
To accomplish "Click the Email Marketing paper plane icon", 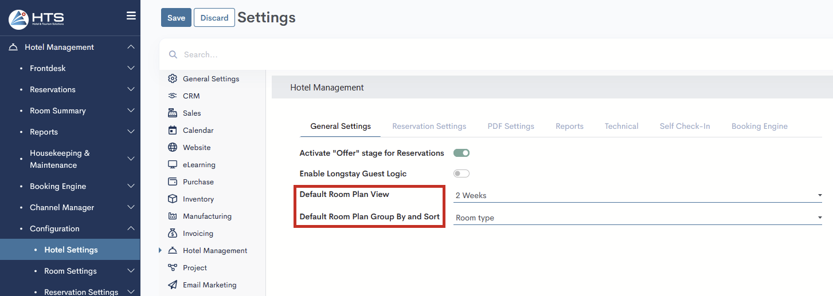I will click(x=173, y=285).
